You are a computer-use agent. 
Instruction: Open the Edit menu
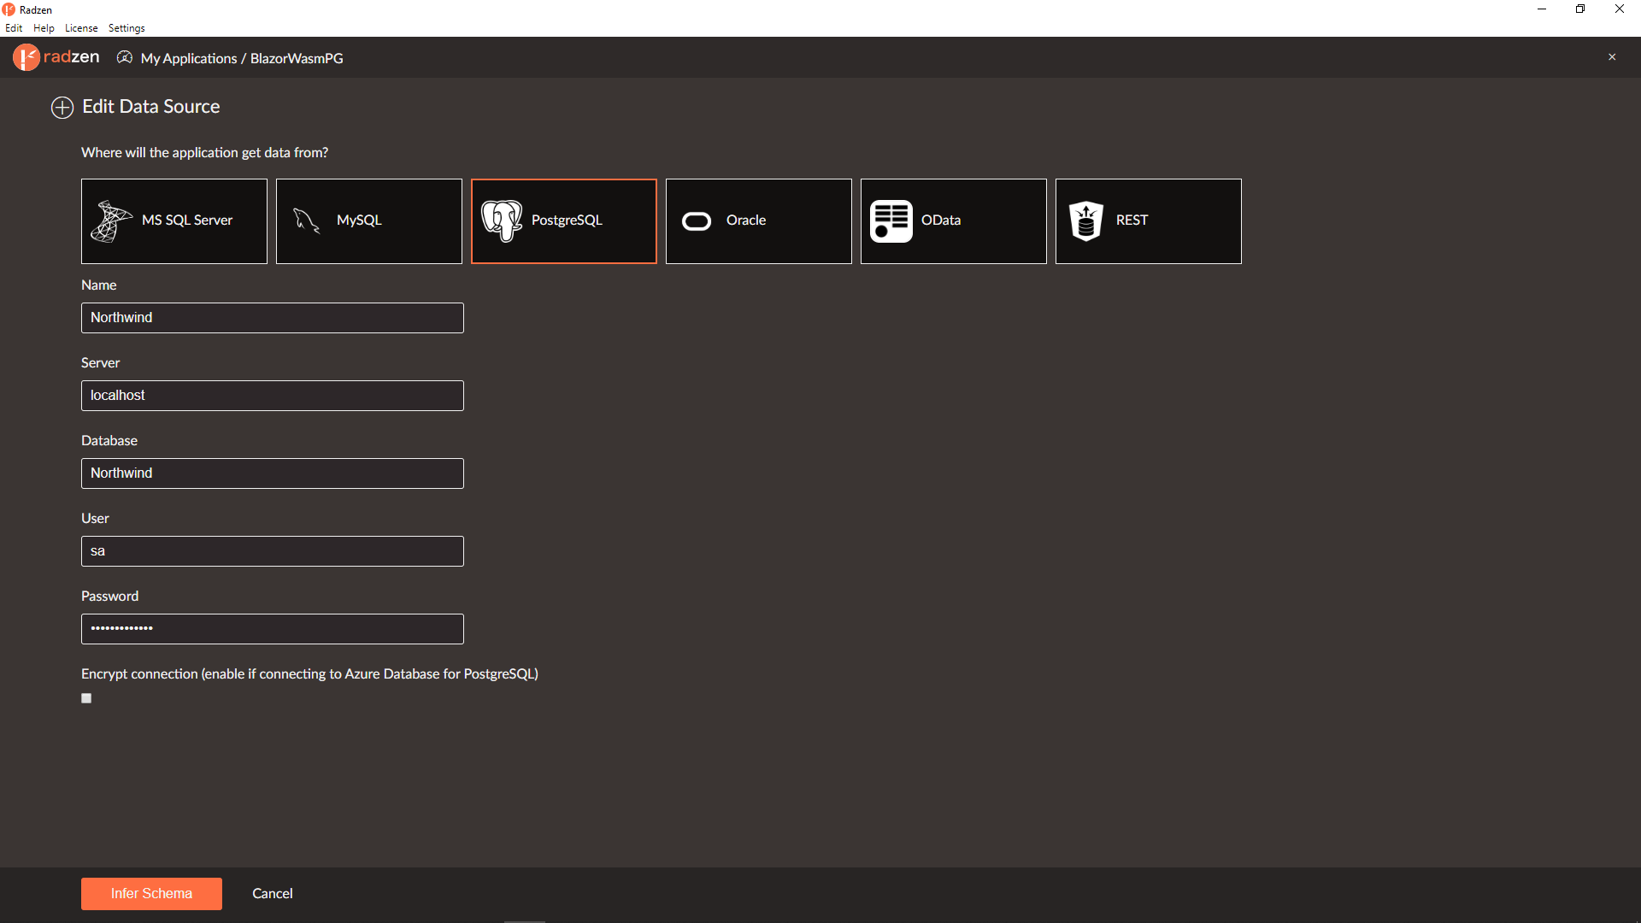point(14,28)
